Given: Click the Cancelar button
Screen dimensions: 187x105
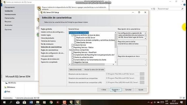Looking at the screenshot, I should [x=128, y=90].
